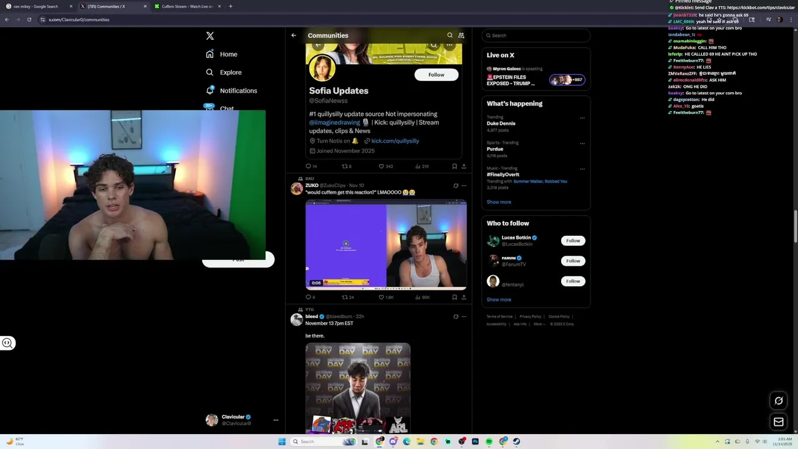Click discover communities people icon in header

[x=461, y=36]
